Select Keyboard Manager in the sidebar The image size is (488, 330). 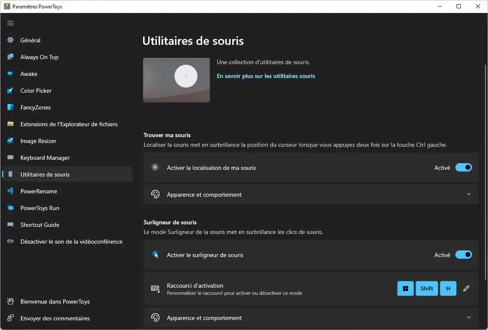click(x=67, y=158)
